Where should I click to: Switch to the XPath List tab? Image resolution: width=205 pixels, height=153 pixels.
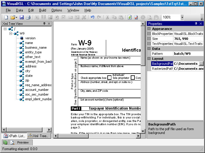tap(14, 136)
